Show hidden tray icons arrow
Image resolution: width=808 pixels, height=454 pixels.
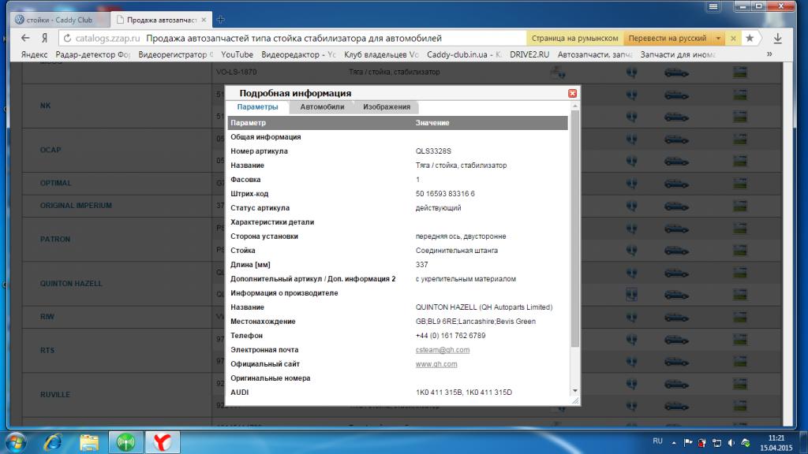tap(674, 442)
